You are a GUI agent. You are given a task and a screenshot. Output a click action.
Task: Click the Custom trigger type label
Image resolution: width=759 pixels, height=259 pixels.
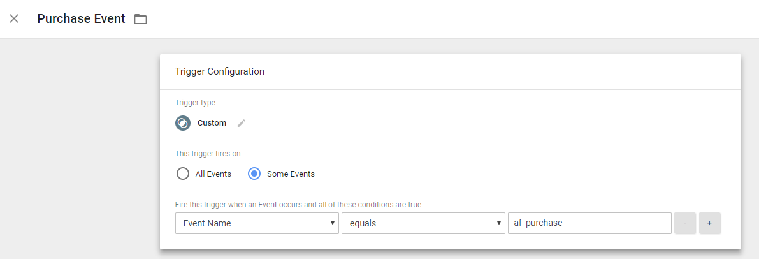click(x=212, y=123)
